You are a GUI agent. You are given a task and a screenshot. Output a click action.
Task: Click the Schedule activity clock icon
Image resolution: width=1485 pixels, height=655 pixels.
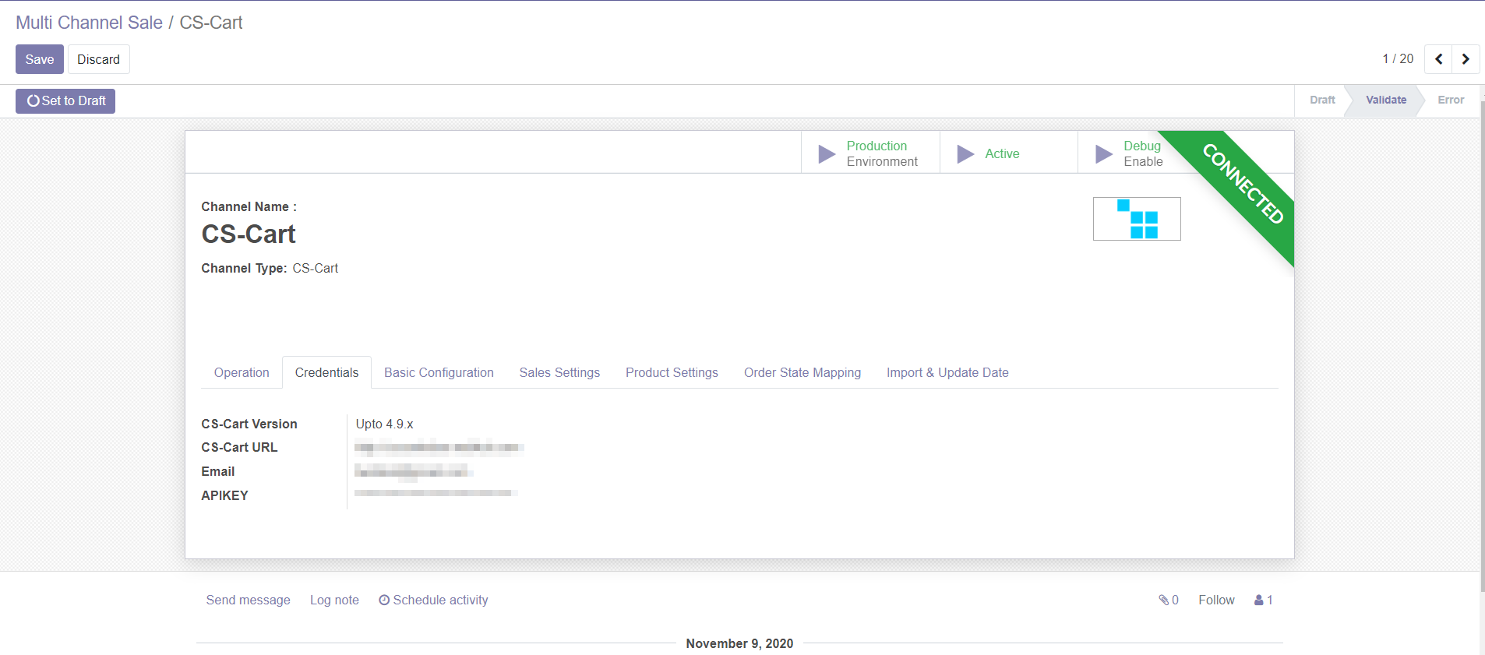(384, 600)
